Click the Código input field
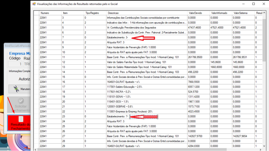269x151 pixels. [15, 64]
